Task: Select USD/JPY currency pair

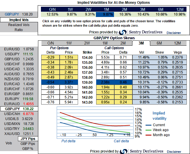Action: pyautogui.click(x=19, y=54)
